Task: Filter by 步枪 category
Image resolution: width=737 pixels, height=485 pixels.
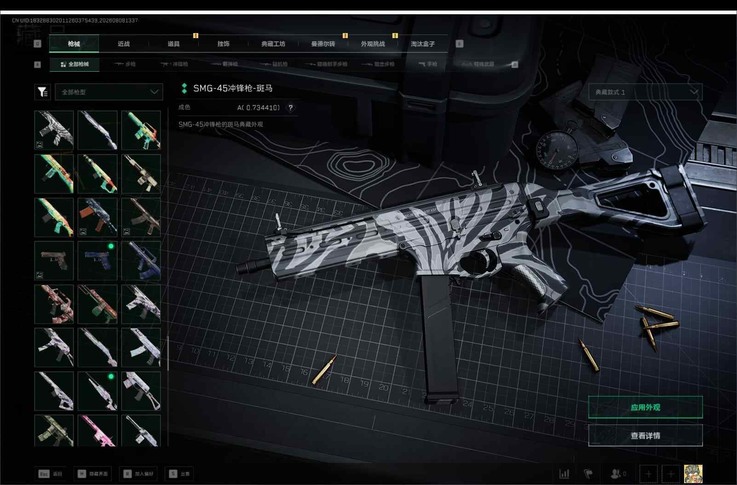Action: [125, 64]
